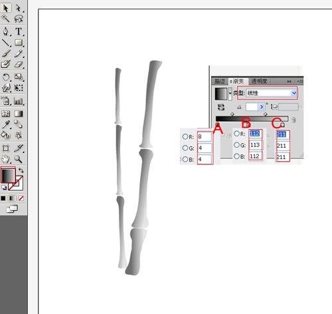Select the Eyedropper tool
Viewport: 332px width, 314px height.
[5, 124]
